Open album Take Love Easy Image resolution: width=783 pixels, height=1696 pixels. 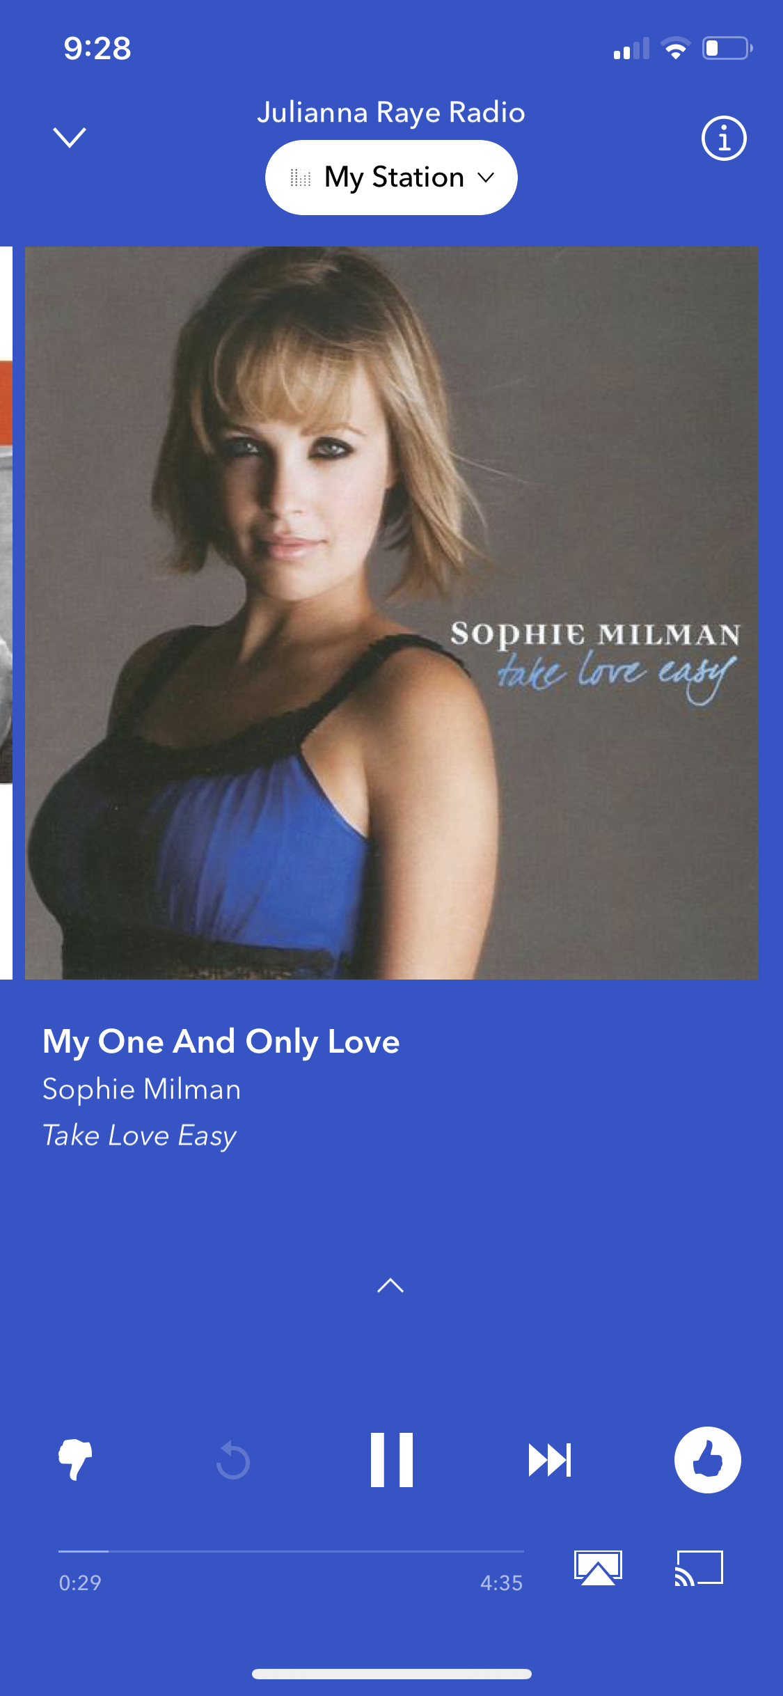point(139,1136)
